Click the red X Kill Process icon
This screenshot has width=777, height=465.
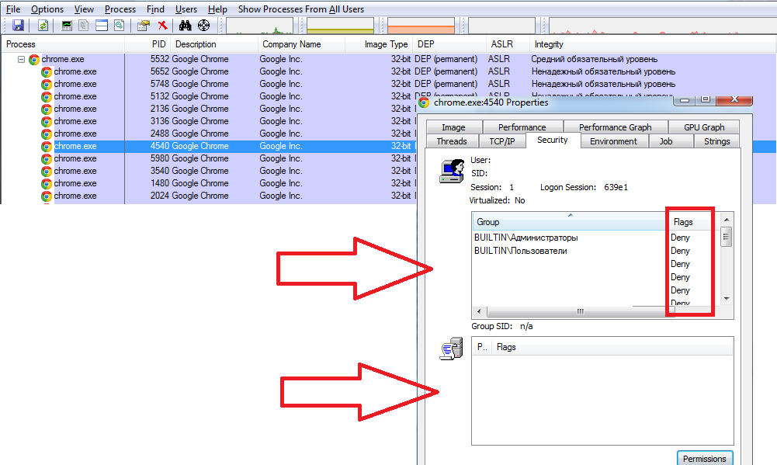tap(162, 26)
